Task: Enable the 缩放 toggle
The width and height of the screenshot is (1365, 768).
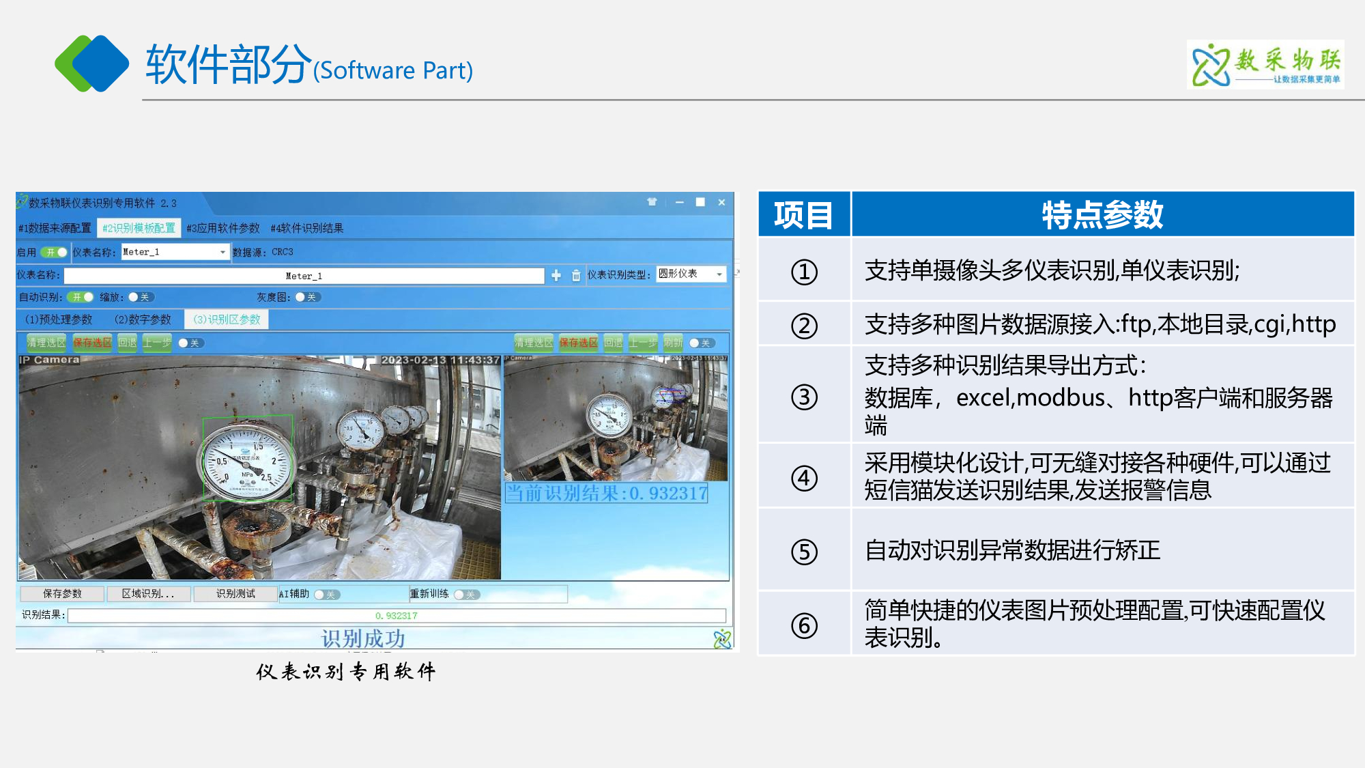Action: [x=141, y=297]
